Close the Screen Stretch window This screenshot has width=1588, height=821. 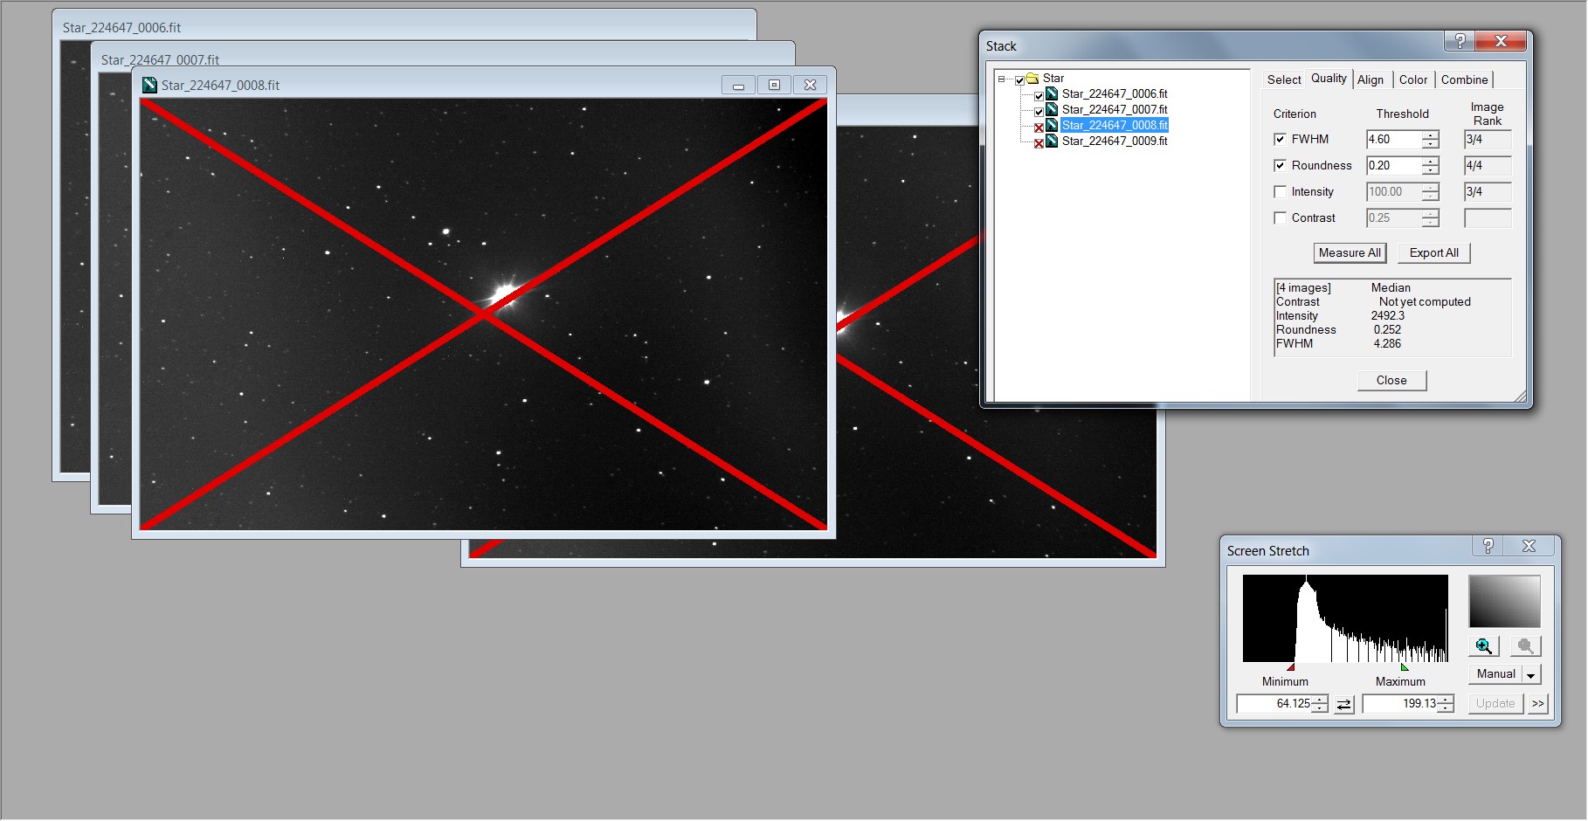click(1529, 546)
